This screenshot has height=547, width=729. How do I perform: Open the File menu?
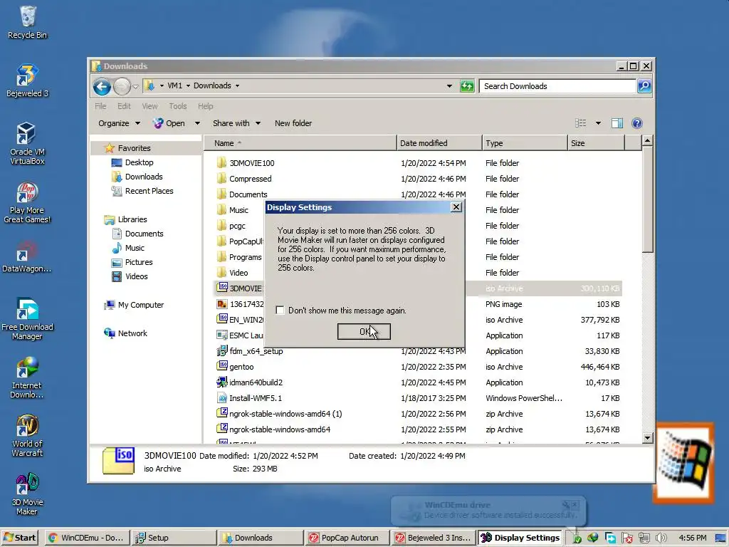(x=100, y=106)
